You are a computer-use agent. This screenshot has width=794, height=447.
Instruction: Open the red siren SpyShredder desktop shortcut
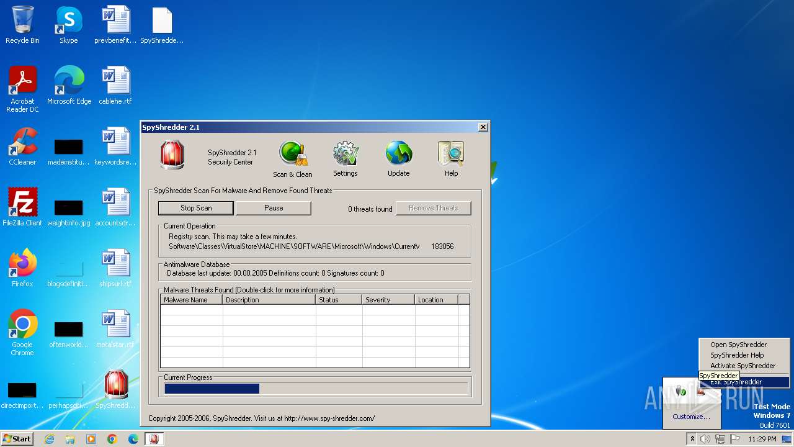115,390
